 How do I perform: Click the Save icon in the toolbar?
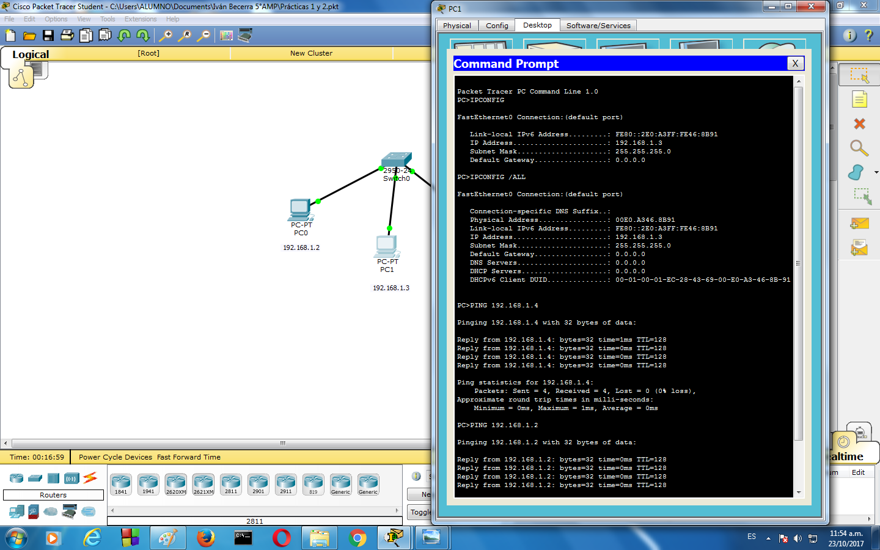click(x=48, y=35)
